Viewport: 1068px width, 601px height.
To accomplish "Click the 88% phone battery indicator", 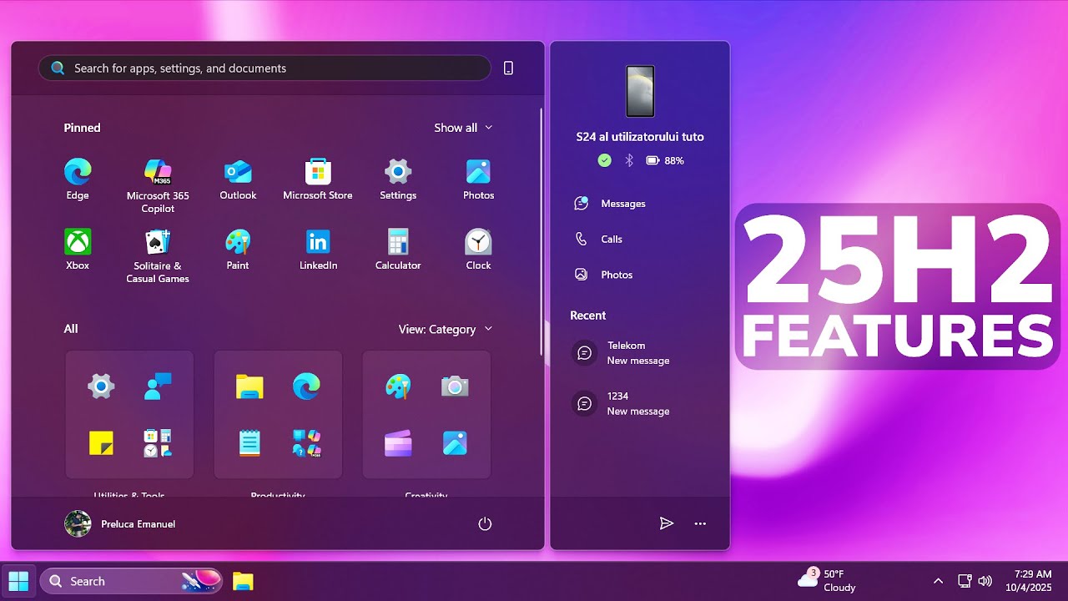I will click(x=665, y=160).
